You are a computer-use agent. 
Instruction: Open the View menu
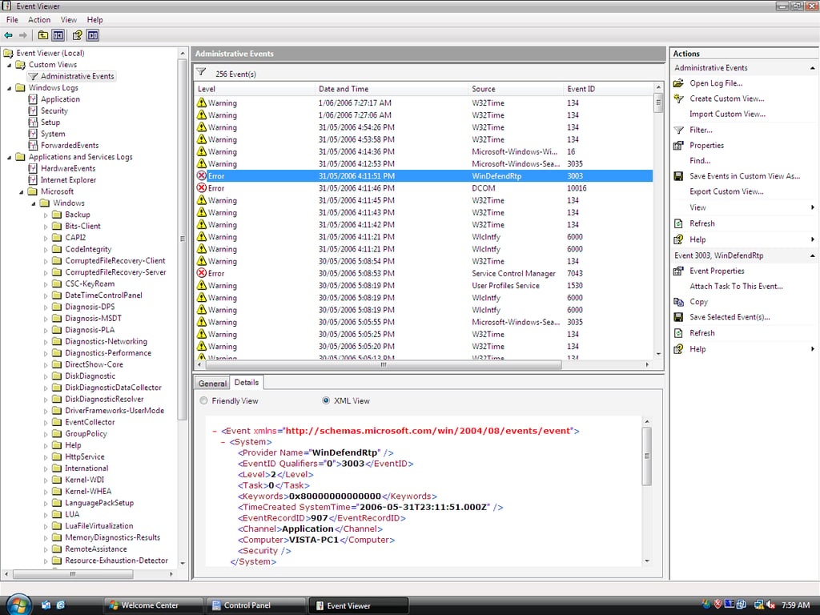[x=69, y=20]
